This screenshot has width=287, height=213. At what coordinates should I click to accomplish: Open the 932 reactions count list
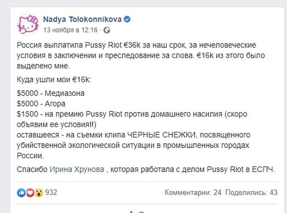[51, 193]
